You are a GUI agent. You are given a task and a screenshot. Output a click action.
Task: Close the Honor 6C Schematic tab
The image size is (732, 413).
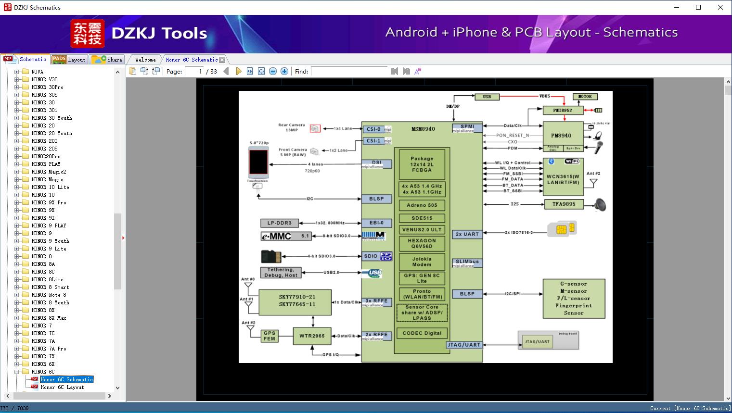pos(222,60)
